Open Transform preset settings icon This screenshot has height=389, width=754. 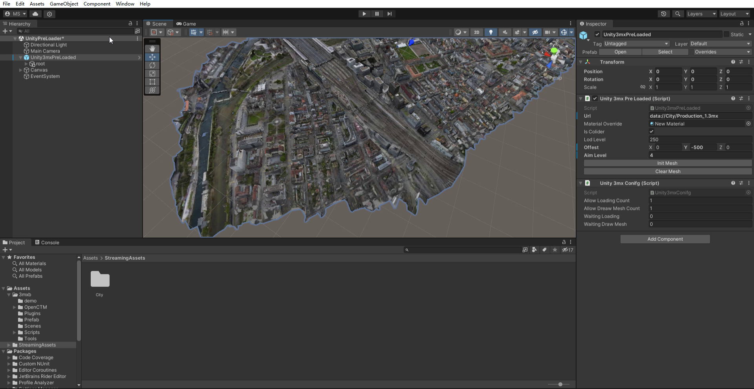(741, 62)
